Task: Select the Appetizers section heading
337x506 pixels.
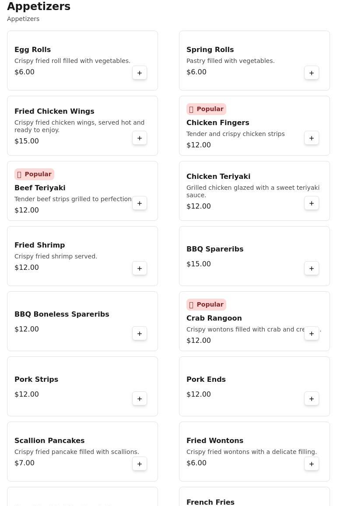Action: 39,7
